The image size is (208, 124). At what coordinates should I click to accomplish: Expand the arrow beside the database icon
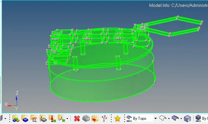click(x=5, y=118)
